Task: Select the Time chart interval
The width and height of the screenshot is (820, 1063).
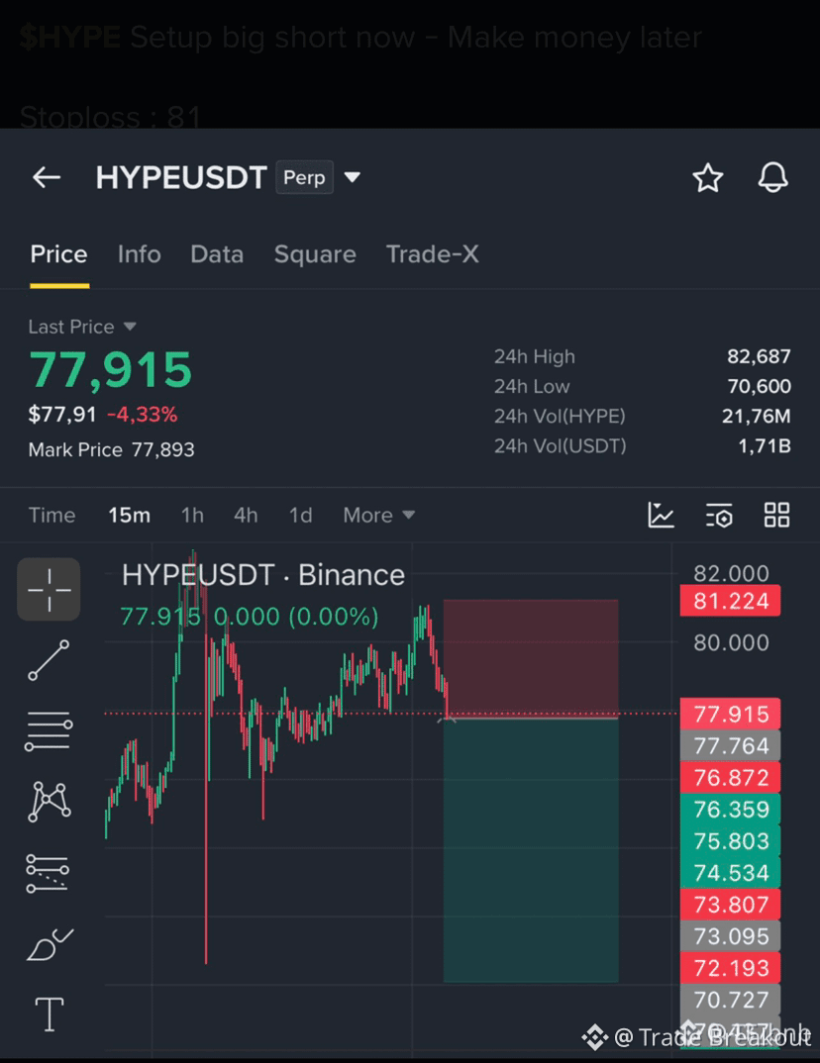Action: (x=51, y=516)
